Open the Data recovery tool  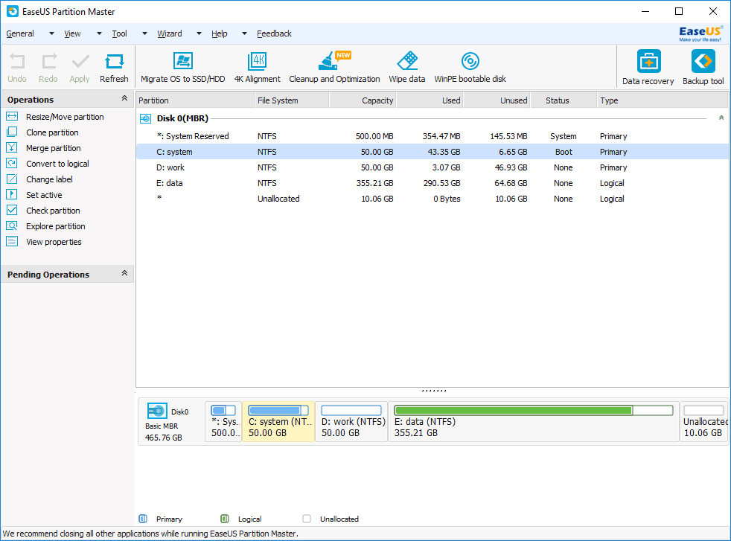click(x=648, y=67)
